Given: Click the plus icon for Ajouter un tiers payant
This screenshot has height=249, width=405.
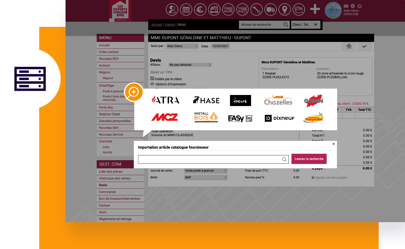Looking at the screenshot, I should tap(313, 178).
